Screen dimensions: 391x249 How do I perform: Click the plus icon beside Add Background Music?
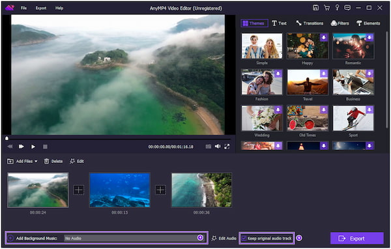(x=10, y=239)
